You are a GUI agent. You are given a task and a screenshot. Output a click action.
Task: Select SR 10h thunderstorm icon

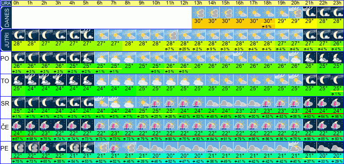(157, 102)
